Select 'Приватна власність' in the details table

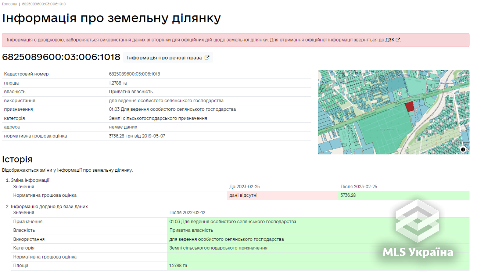131,92
